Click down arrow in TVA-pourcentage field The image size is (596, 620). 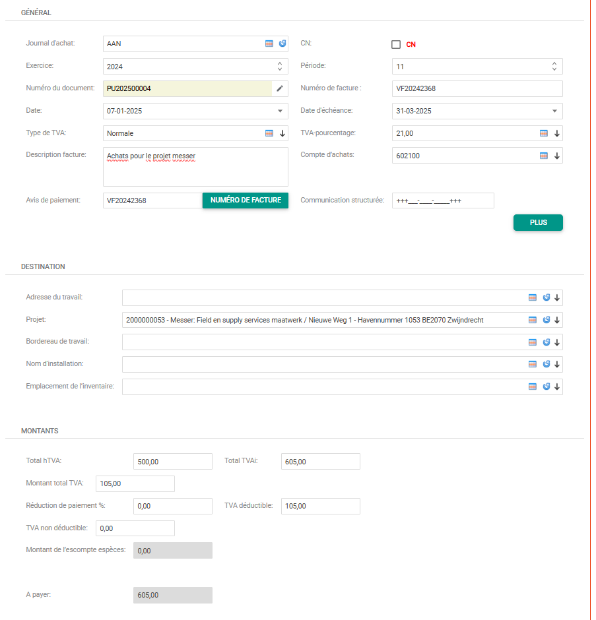[557, 133]
